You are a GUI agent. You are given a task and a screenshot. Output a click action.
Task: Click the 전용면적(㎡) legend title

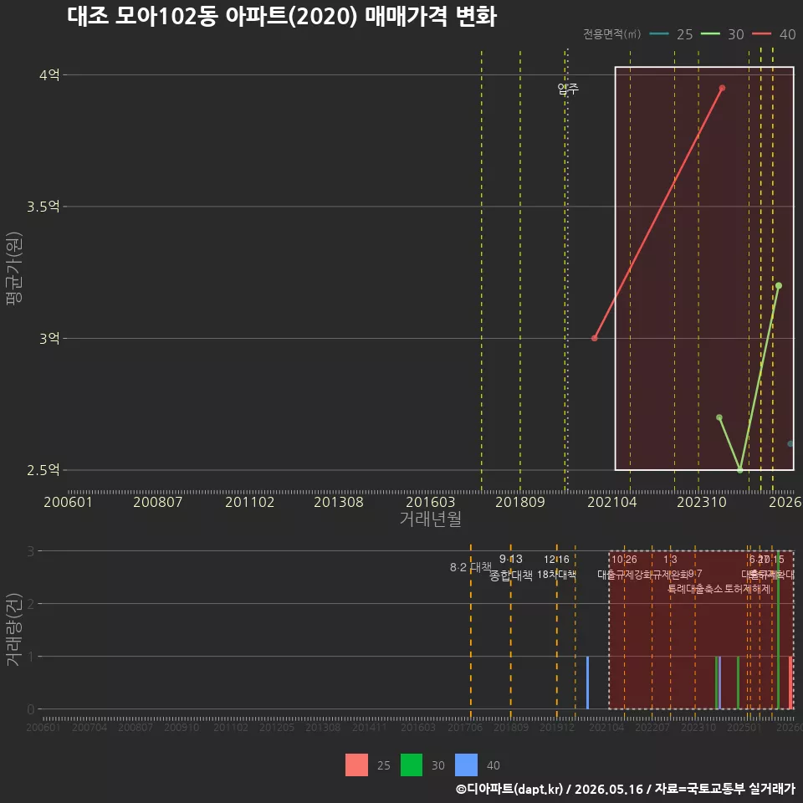pos(612,34)
